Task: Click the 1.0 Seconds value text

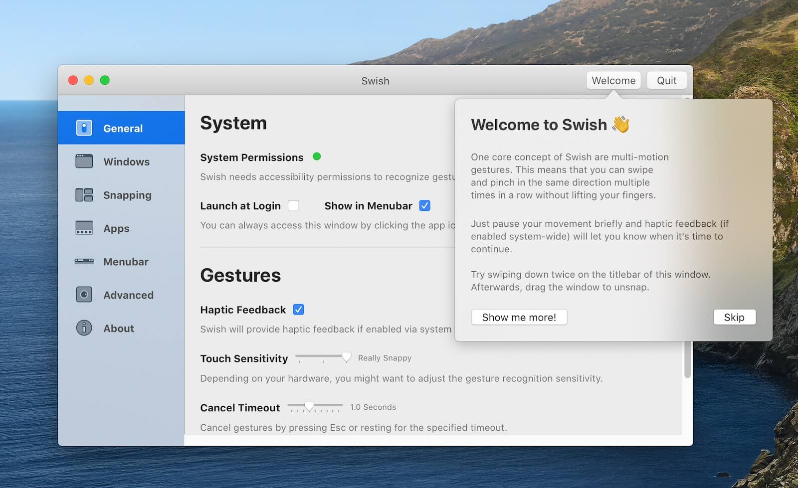Action: [x=373, y=407]
